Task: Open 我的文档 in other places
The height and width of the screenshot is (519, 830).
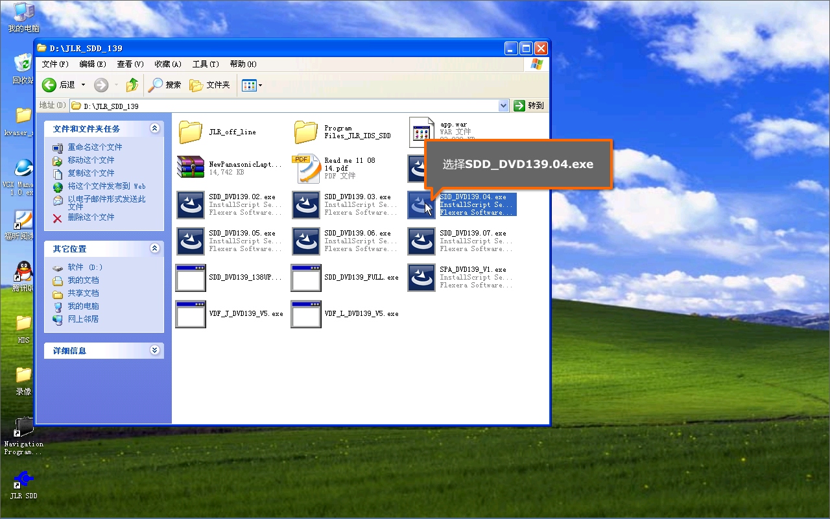Action: (83, 280)
